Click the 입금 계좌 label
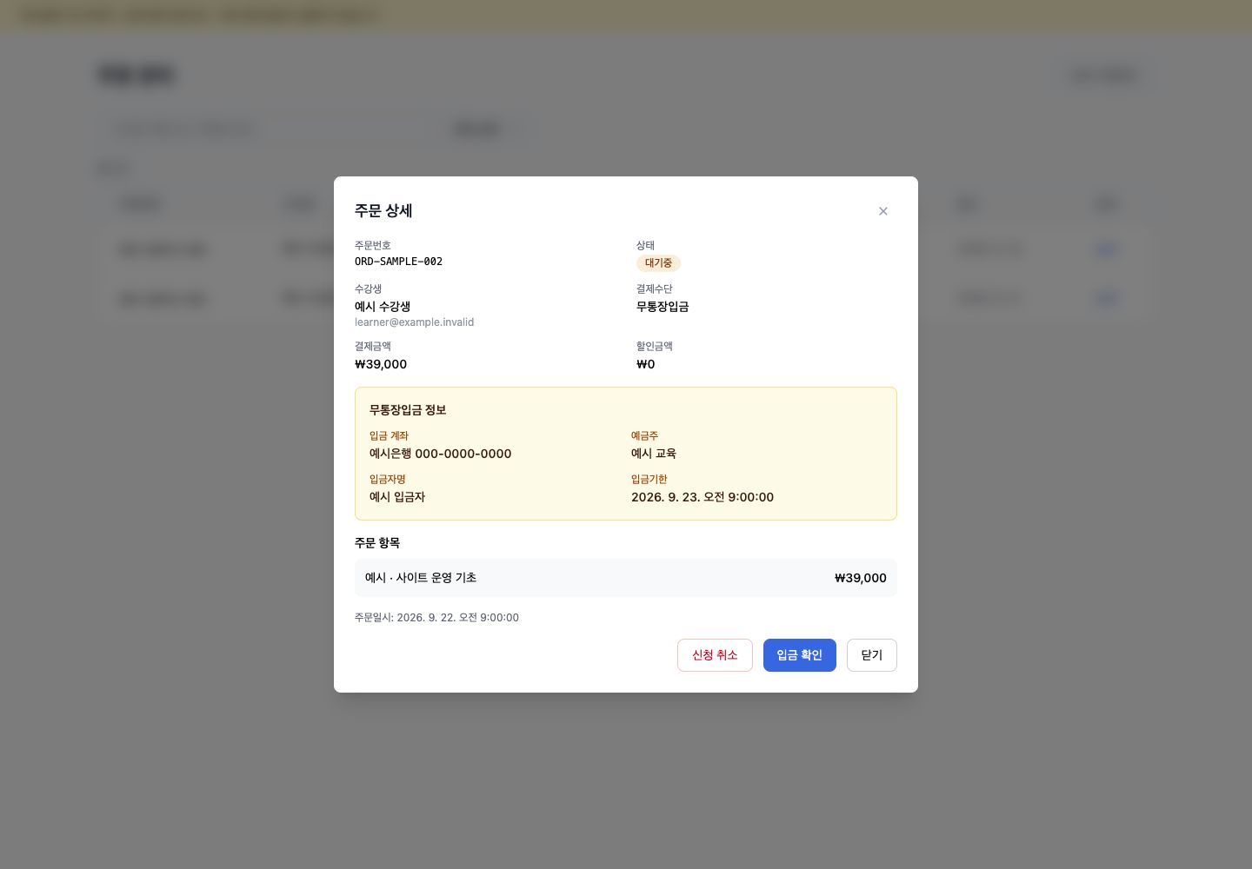The height and width of the screenshot is (869, 1252). 389,436
